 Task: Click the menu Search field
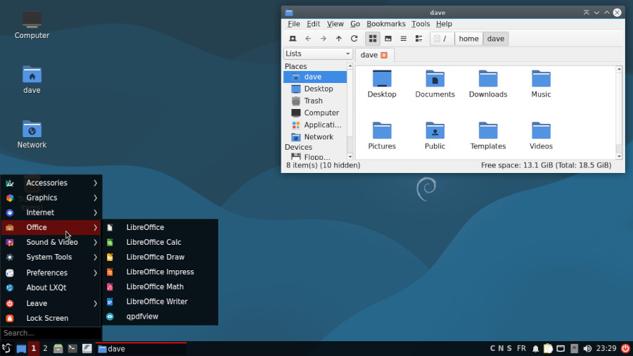[51, 333]
